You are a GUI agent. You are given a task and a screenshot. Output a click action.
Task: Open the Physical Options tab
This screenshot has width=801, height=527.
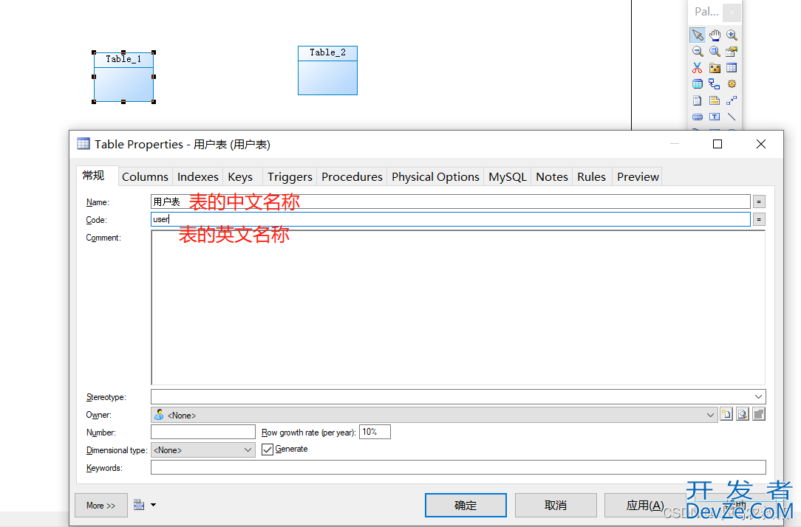pos(435,176)
